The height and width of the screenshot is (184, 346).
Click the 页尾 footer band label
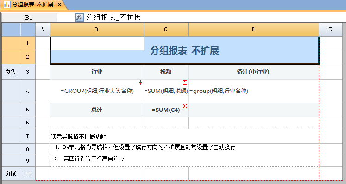coord(11,173)
